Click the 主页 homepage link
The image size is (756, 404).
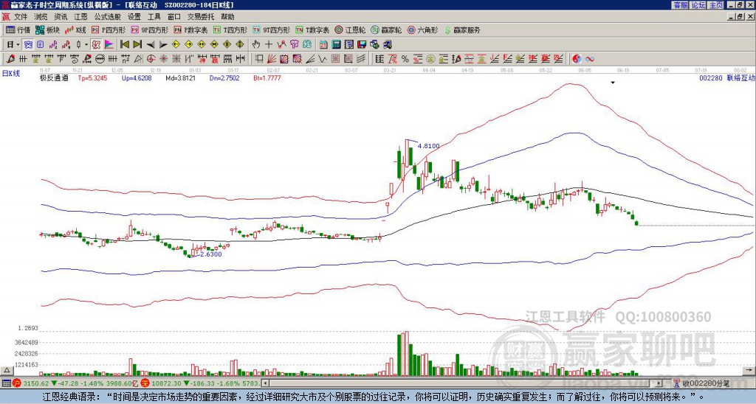715,5
